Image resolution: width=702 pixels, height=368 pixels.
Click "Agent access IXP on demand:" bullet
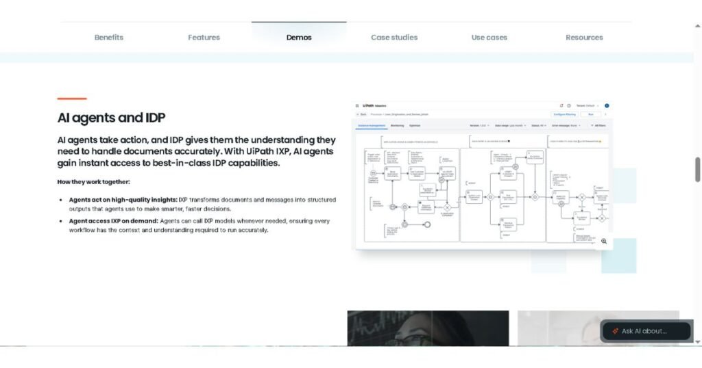click(x=114, y=221)
